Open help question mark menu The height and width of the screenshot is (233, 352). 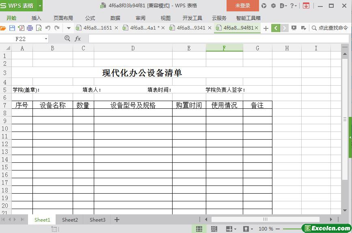click(293, 6)
